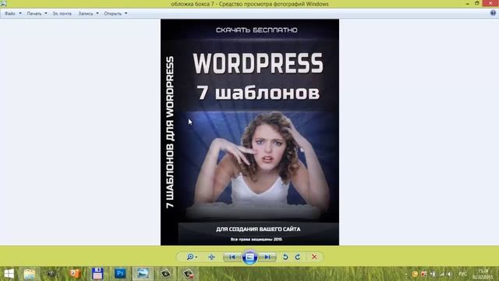Click the orange camera taskbar icon

coord(75,274)
